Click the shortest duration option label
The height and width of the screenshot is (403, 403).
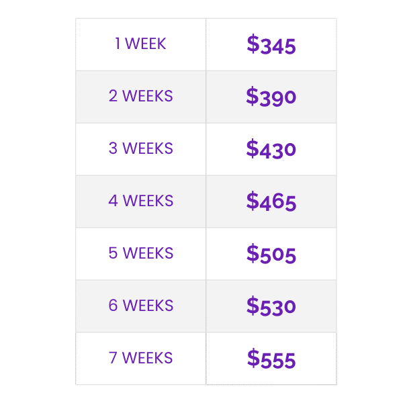tap(140, 44)
